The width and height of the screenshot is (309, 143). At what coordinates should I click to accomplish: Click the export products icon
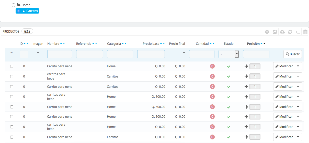275,32
